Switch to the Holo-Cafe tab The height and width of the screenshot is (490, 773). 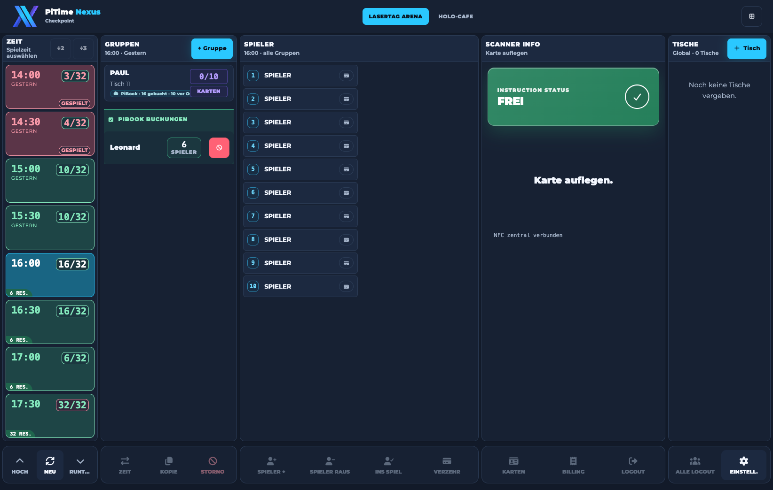click(456, 16)
